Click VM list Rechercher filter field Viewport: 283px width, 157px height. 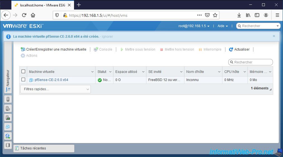251,62
